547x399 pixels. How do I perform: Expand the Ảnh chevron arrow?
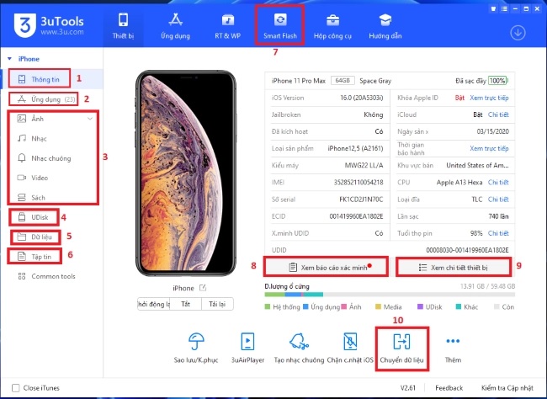click(90, 119)
